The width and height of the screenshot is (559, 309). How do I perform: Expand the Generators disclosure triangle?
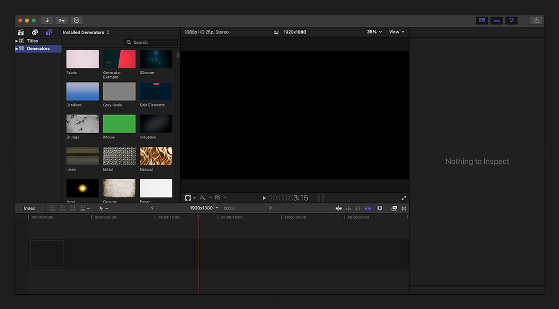17,49
